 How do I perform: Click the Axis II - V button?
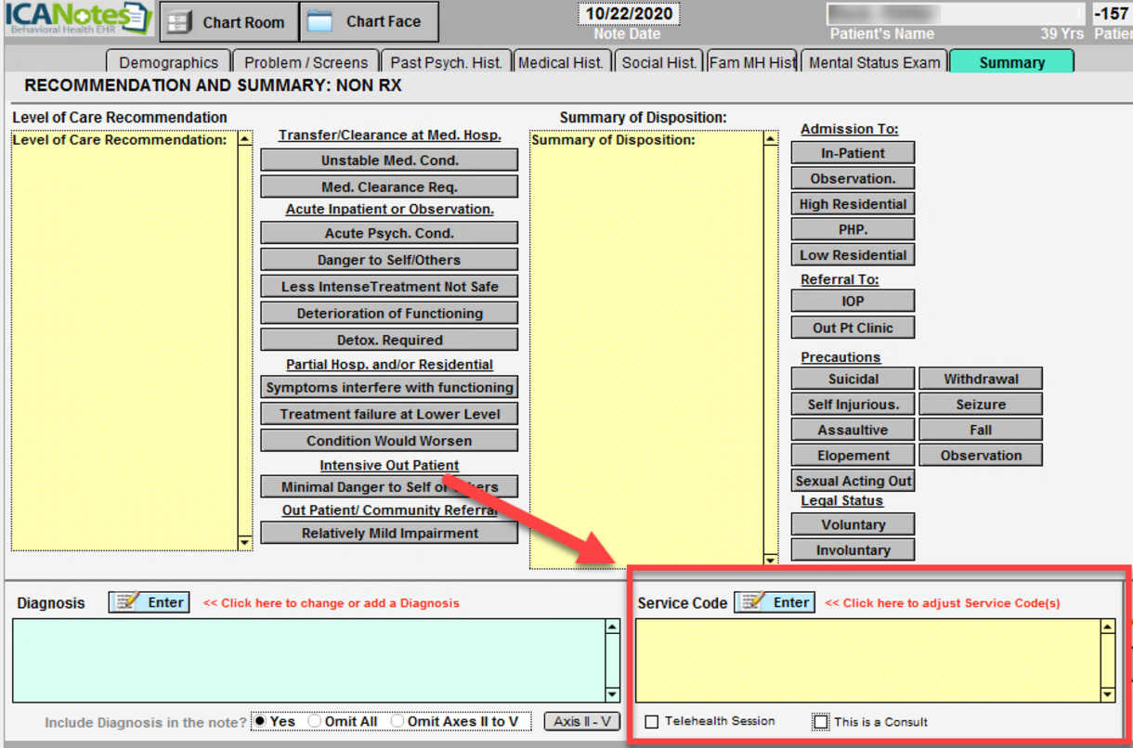click(x=581, y=721)
